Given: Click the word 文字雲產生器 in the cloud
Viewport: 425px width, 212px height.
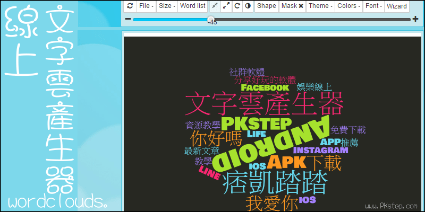Looking at the screenshot, I should (265, 104).
